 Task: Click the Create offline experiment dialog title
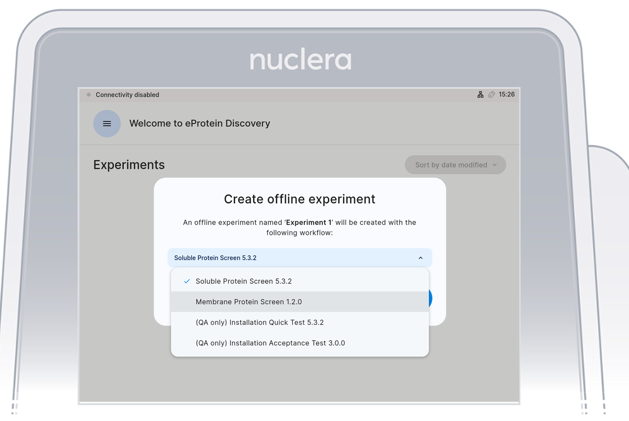[x=300, y=199]
